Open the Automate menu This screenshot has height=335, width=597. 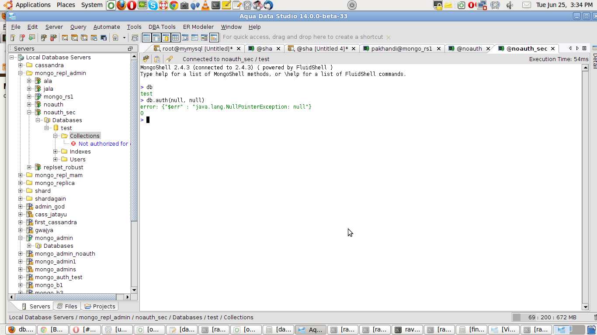click(107, 27)
